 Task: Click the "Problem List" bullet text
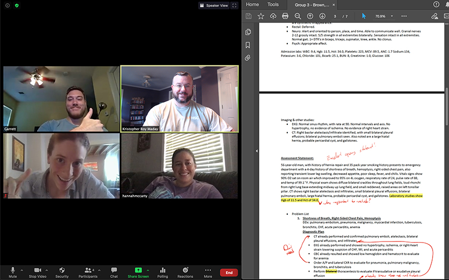point(300,214)
